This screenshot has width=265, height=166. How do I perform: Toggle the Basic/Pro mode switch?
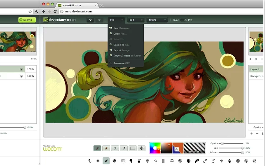pyautogui.click(x=183, y=20)
